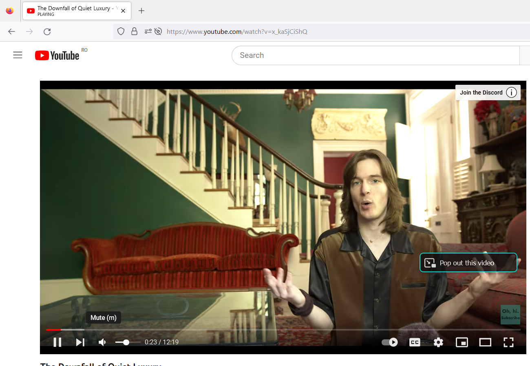The image size is (530, 366).
Task: Click the Pop out this video button
Action: pyautogui.click(x=468, y=262)
